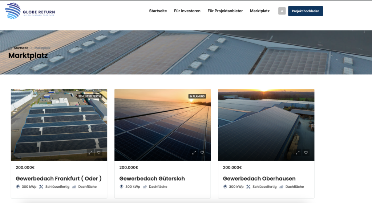Expand the Oberhausen project image
372x203 pixels.
tap(298, 153)
